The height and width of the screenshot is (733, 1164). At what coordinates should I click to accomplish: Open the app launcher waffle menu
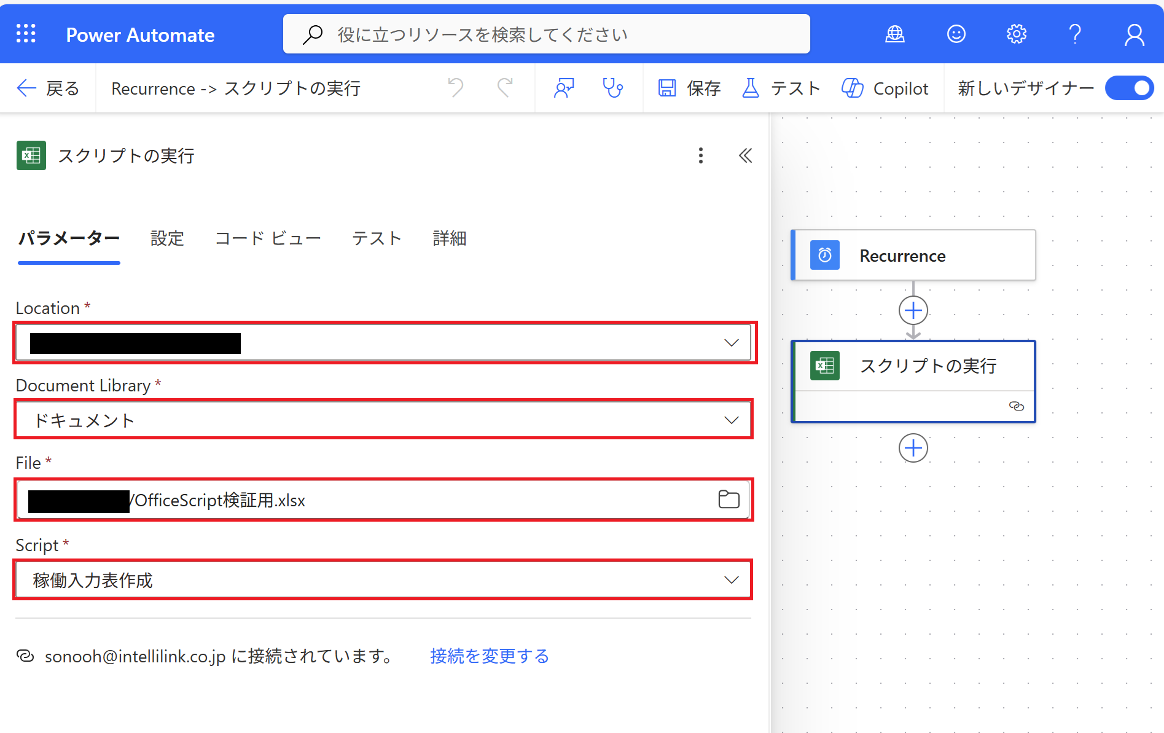[x=26, y=34]
